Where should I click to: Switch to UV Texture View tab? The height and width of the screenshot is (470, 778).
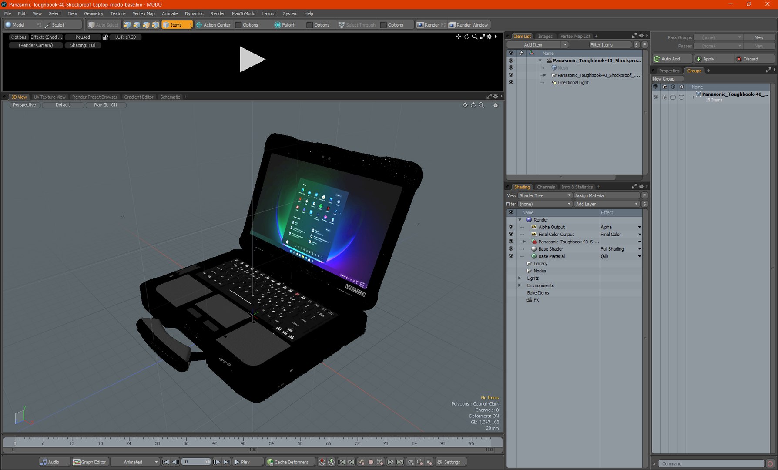click(50, 97)
